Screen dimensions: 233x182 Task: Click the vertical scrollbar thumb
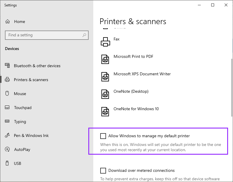232,88
